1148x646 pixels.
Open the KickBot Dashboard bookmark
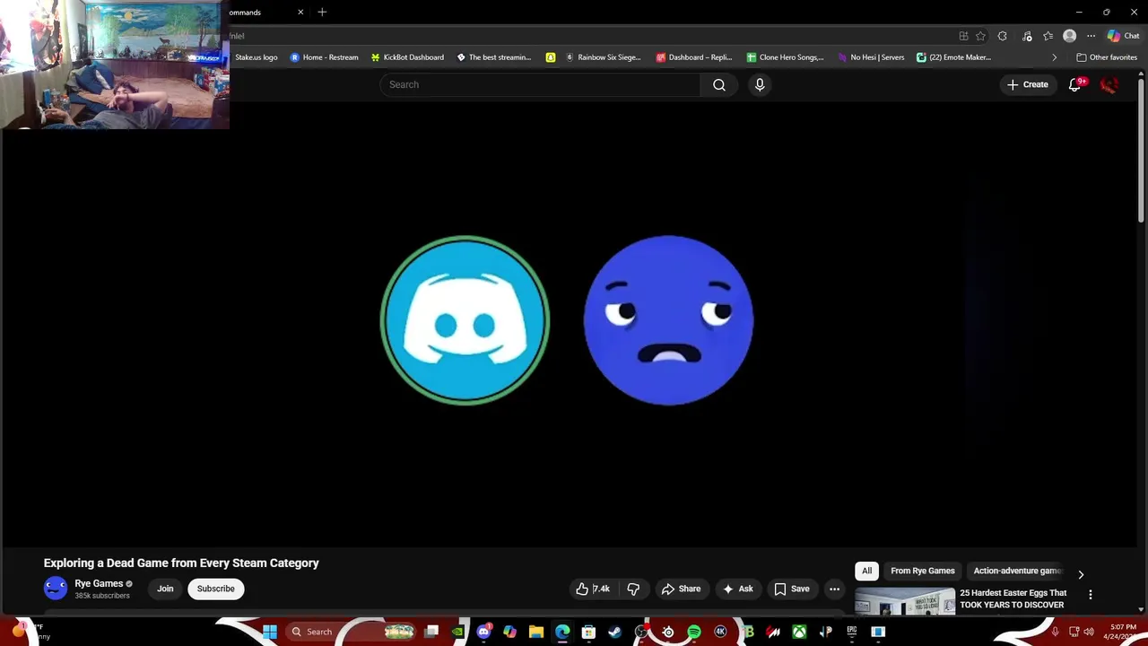coord(407,57)
